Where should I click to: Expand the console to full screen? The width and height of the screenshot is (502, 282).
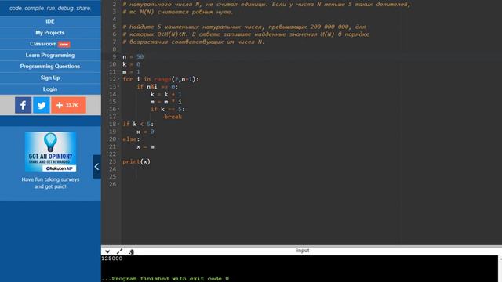point(119,251)
